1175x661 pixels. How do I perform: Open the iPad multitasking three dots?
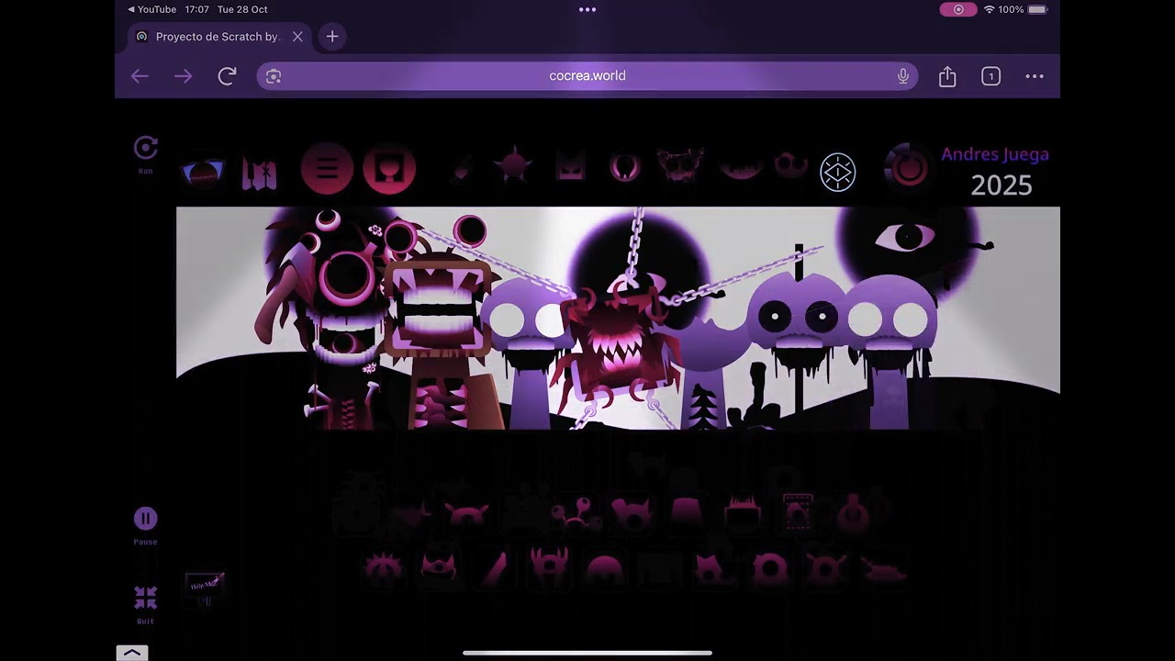coord(587,9)
